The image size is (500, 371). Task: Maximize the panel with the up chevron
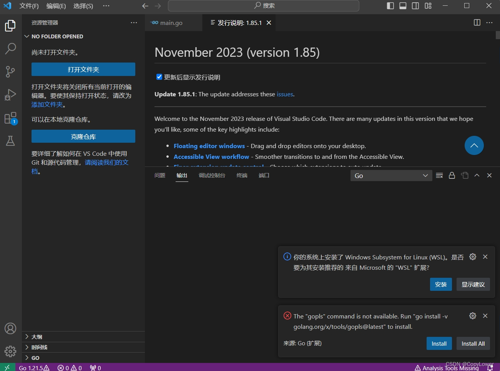pos(477,175)
